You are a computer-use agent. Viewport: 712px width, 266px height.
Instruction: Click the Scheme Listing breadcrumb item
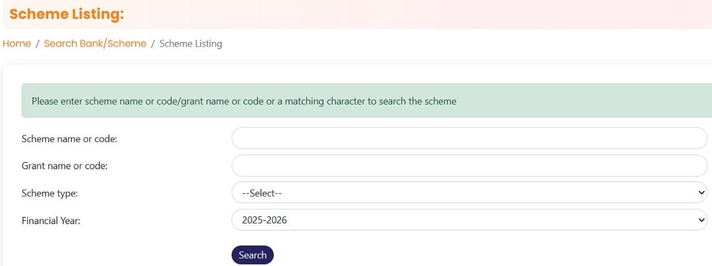(190, 44)
